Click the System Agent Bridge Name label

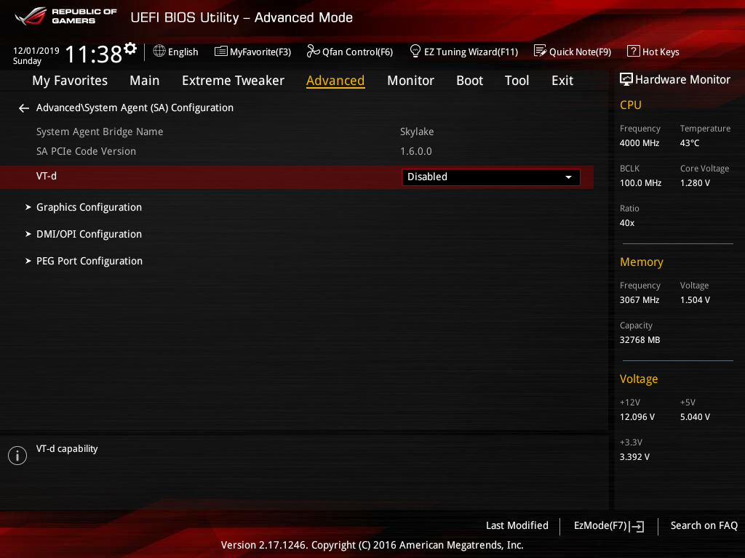coord(100,132)
